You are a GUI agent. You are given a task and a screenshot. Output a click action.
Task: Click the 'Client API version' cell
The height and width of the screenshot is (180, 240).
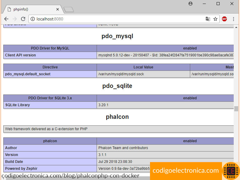[x=50, y=55]
